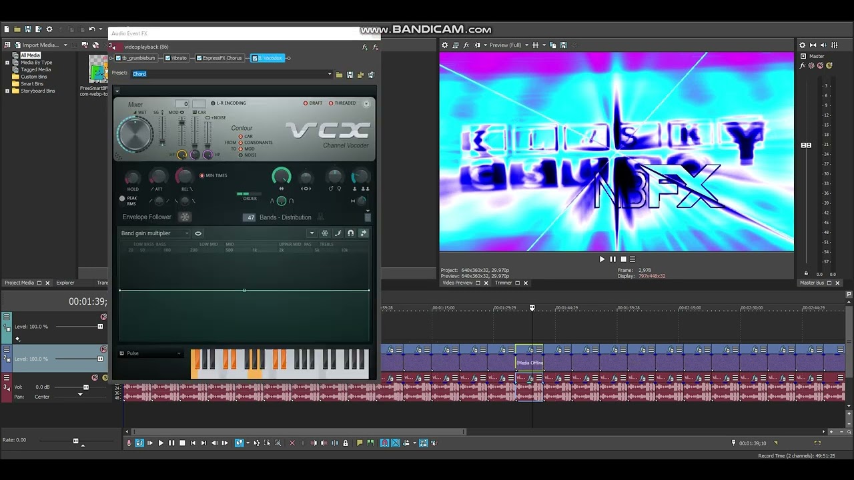The image size is (854, 480).
Task: Click the insert marker icon in timeline toolbar
Action: [x=360, y=443]
